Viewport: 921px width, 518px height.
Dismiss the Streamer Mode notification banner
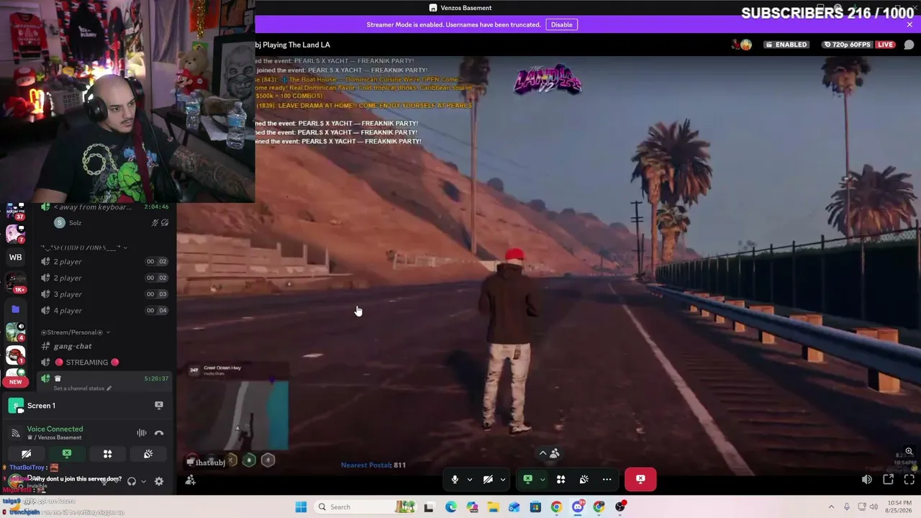coord(909,24)
